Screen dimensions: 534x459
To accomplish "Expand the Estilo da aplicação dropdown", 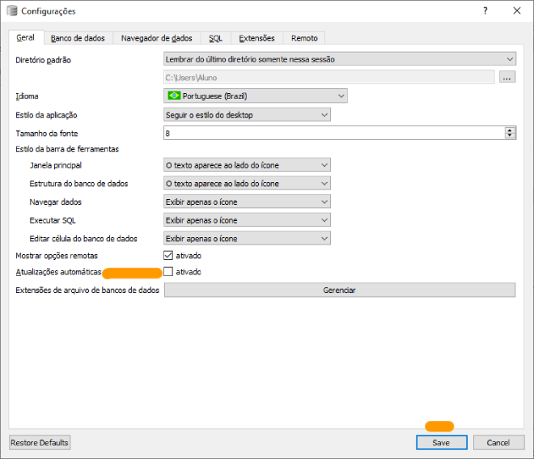I will (247, 115).
